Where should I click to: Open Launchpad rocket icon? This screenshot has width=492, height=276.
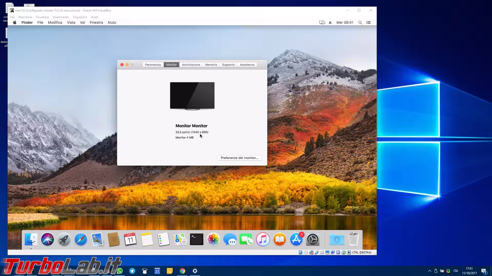pos(64,239)
